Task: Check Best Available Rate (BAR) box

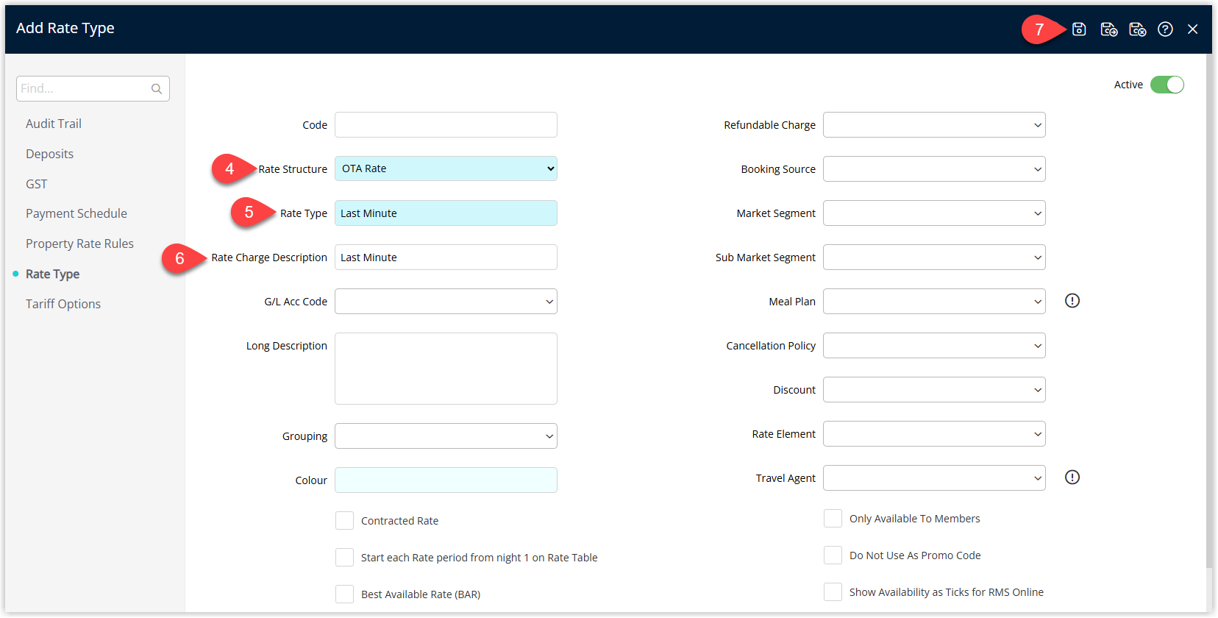Action: pyautogui.click(x=344, y=594)
